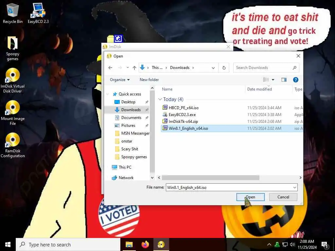Click the Cancel button
This screenshot has width=335, height=251.
pyautogui.click(x=283, y=197)
